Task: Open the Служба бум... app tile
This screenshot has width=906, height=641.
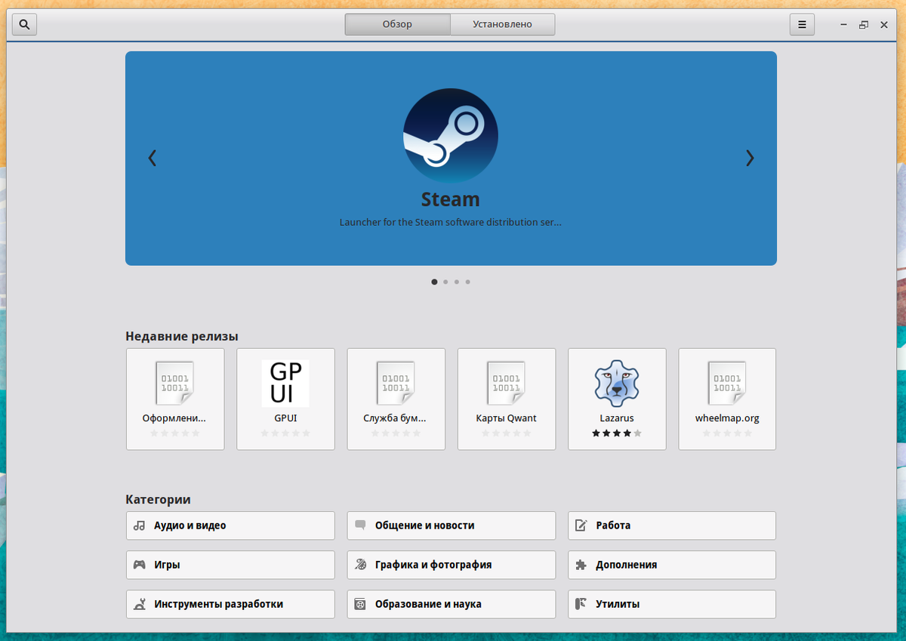Action: 396,399
